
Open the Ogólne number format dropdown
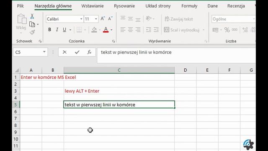[x=254, y=19]
